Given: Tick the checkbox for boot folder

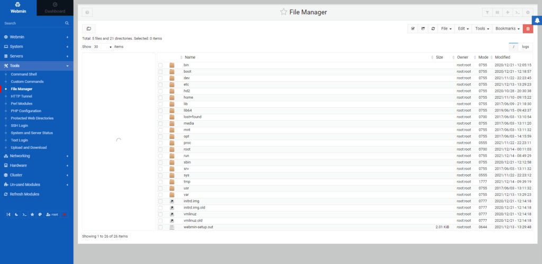Looking at the screenshot, I should pyautogui.click(x=160, y=72).
